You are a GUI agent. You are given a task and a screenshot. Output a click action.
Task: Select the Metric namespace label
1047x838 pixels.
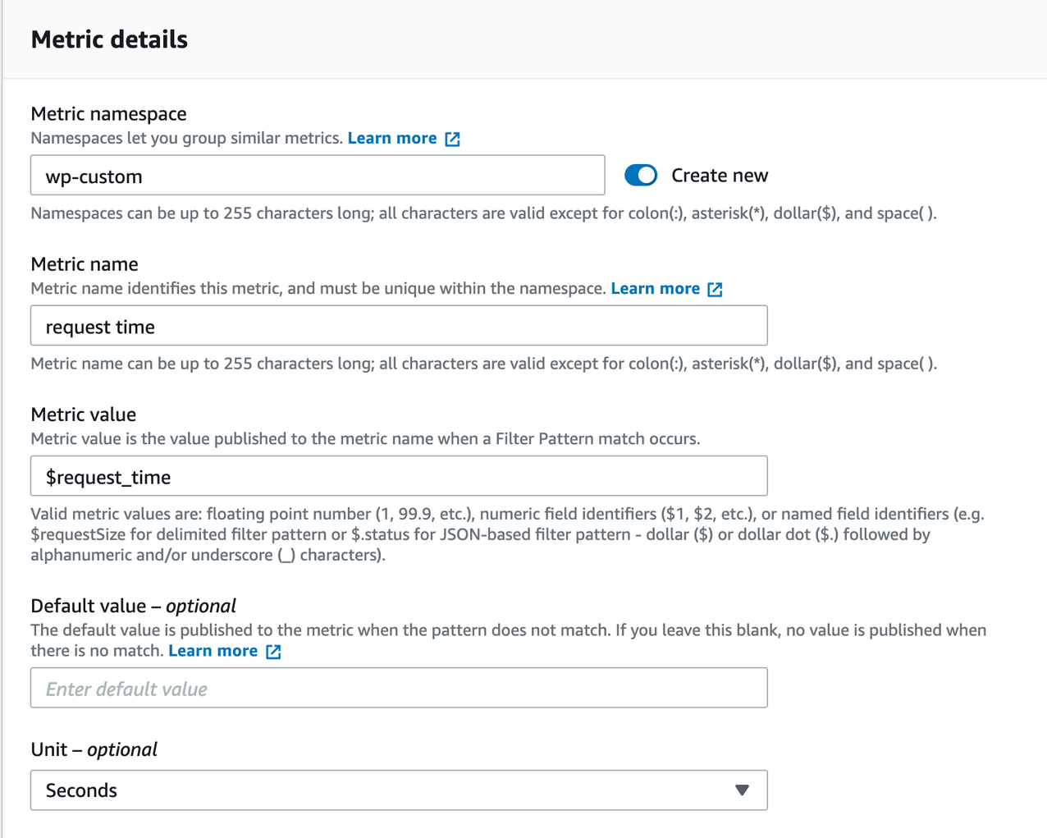[108, 113]
